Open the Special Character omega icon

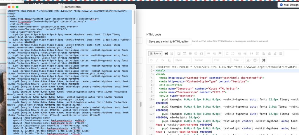tap(201, 54)
